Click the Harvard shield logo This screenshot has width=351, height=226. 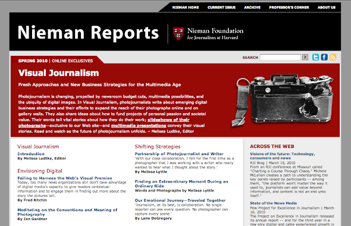(178, 33)
